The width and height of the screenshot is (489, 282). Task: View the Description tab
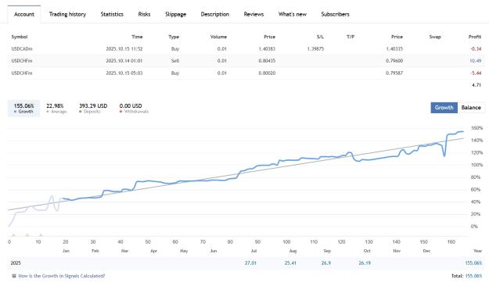point(215,14)
